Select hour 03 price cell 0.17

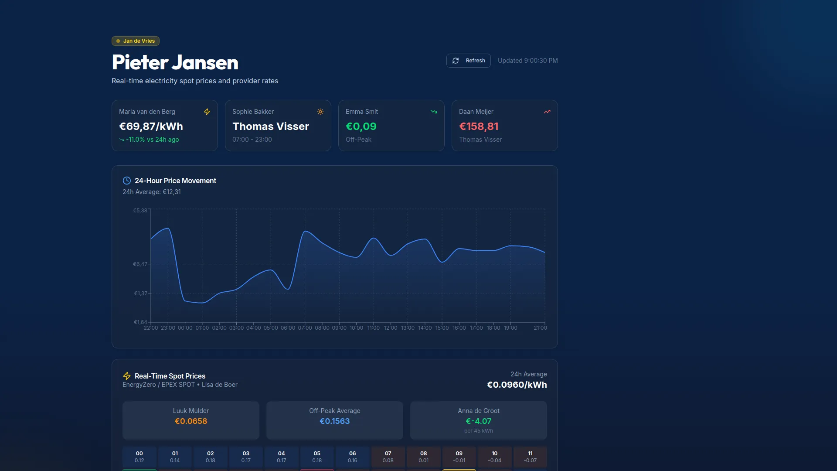pos(246,457)
